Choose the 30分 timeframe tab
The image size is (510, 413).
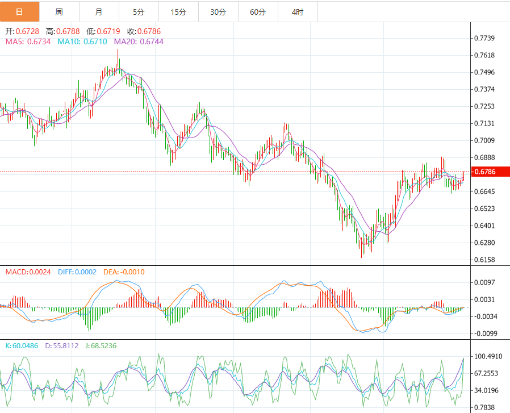[x=218, y=12]
